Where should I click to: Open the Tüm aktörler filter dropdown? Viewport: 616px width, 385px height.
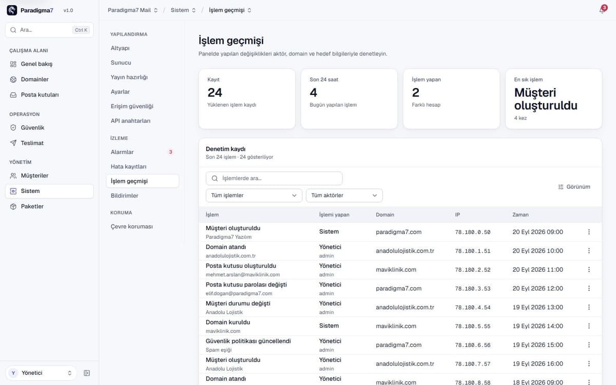[344, 196]
